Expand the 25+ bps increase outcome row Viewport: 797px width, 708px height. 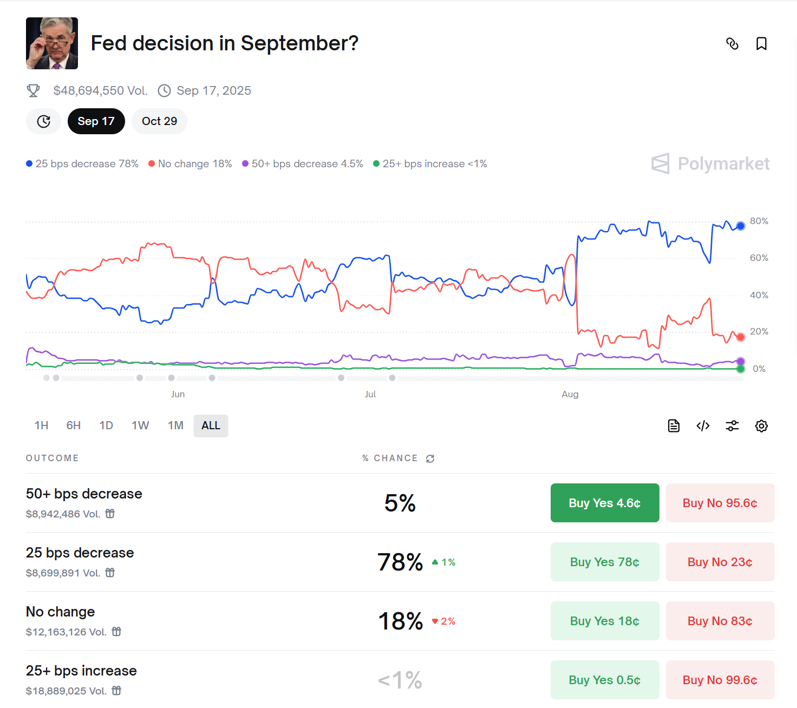(81, 671)
